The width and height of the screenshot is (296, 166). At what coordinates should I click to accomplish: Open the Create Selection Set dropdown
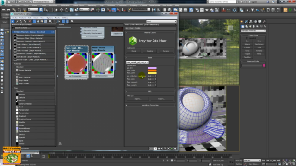click(x=141, y=9)
